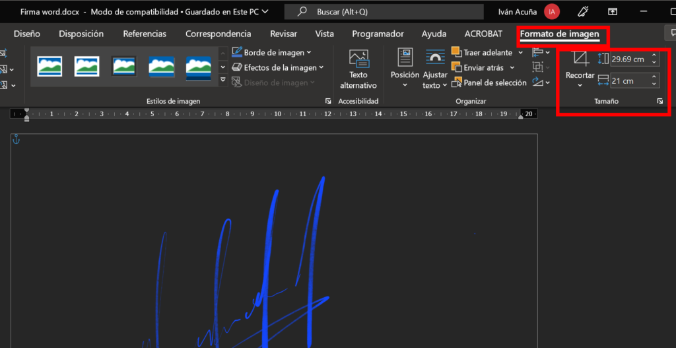Expand the picture styles gallery
This screenshot has width=676, height=348.
coord(223,81)
